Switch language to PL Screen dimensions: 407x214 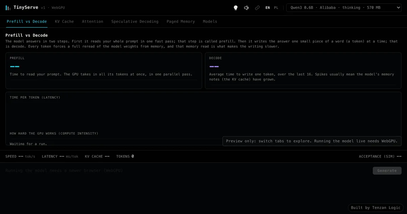(276, 7)
